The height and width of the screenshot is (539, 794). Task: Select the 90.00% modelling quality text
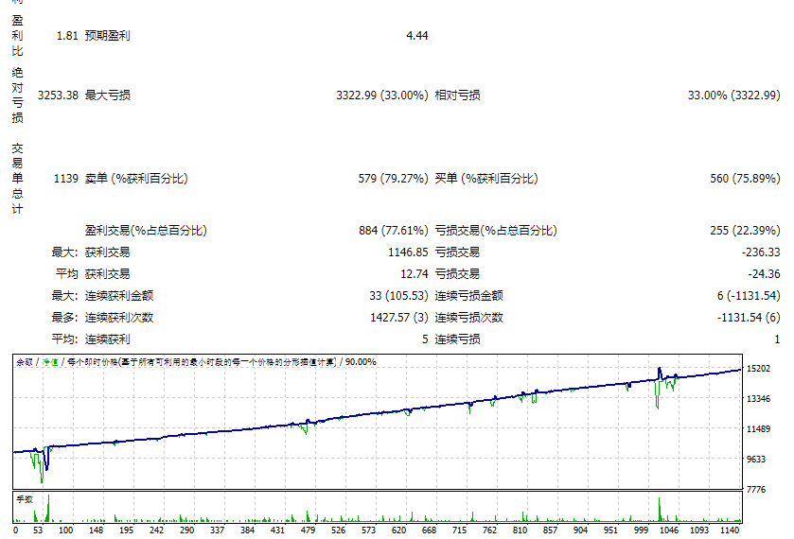click(x=360, y=362)
